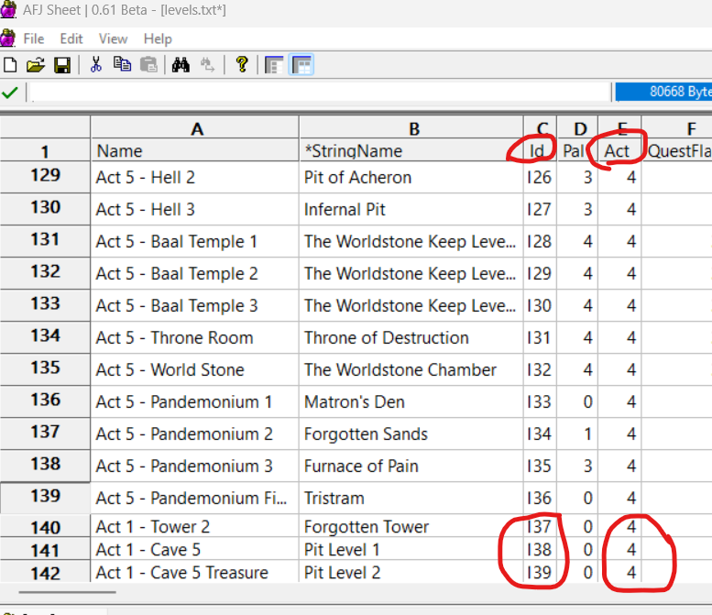Image resolution: width=712 pixels, height=615 pixels.
Task: Select cell 'Act 5 - Throne Room'
Action: [195, 337]
